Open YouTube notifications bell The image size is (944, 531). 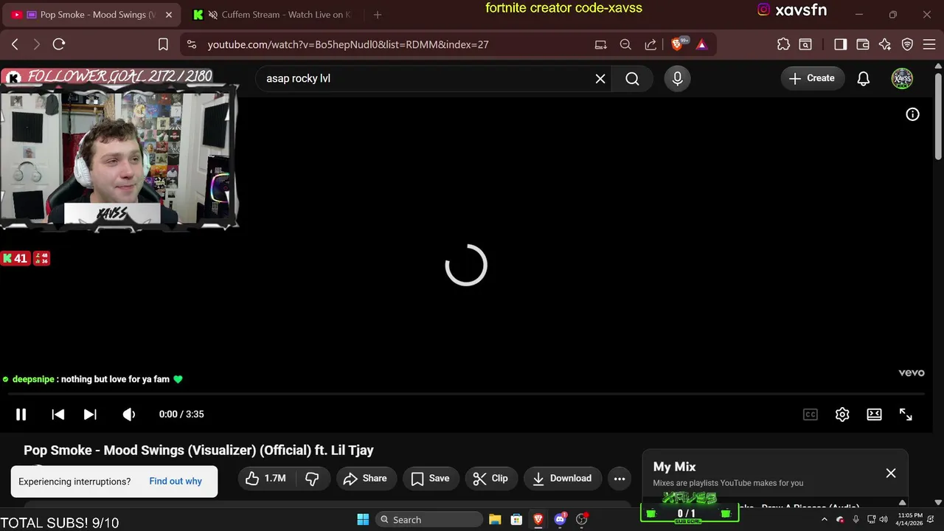click(x=864, y=79)
